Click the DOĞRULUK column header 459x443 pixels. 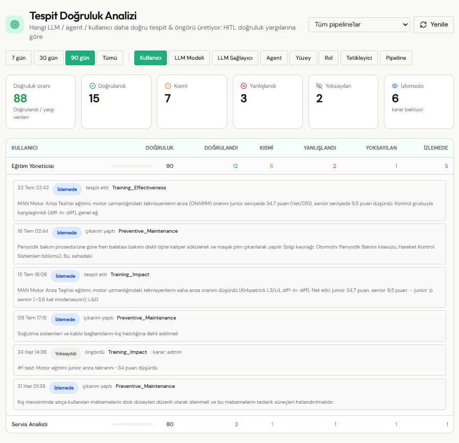tap(159, 148)
